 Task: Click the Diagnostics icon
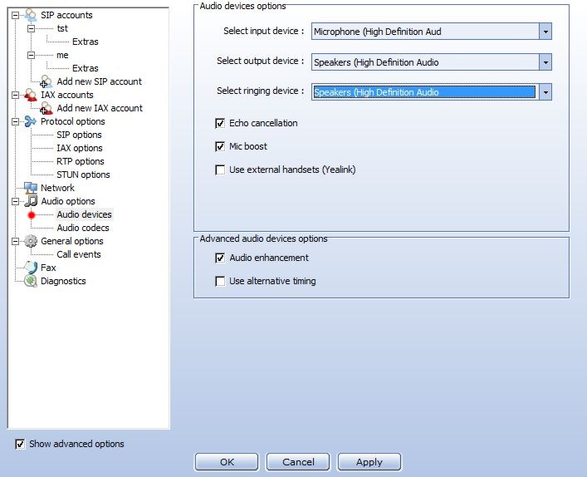click(x=31, y=281)
